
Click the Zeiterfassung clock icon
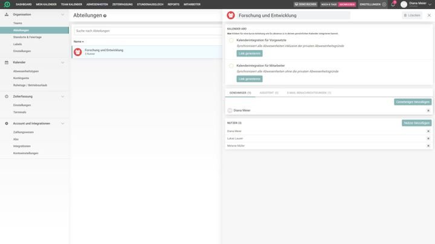[x=7, y=96]
